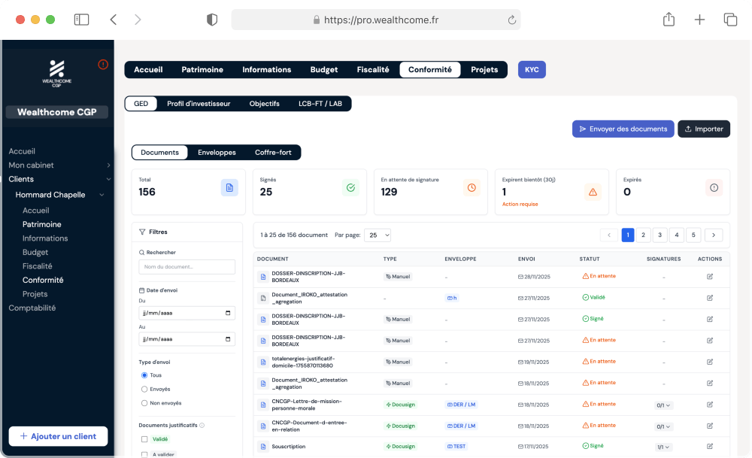Viewport: 752px width, 458px height.
Task: Open the edit action for the Souscrtiption document
Action: coord(708,446)
